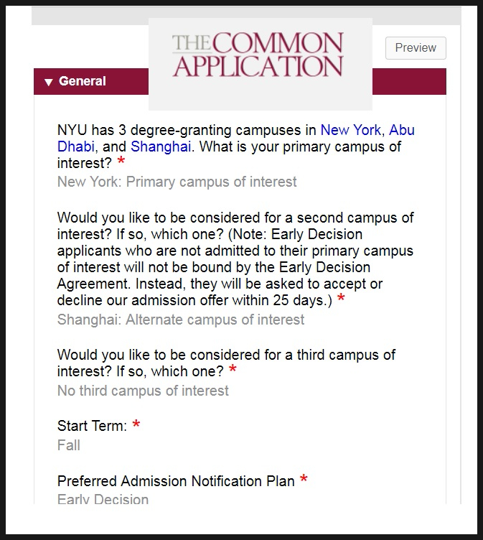Click The Common Application logo
Screen dimensions: 483x540
[x=258, y=55]
